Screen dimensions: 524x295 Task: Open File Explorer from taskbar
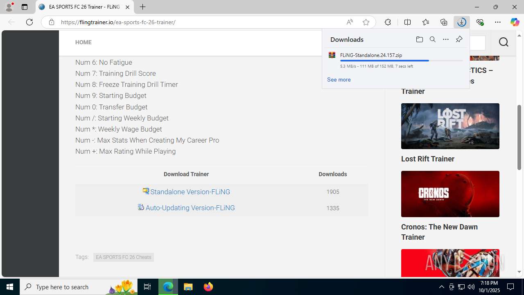coord(188,287)
